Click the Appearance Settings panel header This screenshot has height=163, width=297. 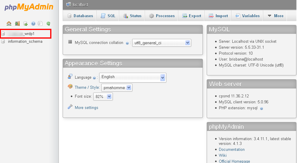coord(132,63)
